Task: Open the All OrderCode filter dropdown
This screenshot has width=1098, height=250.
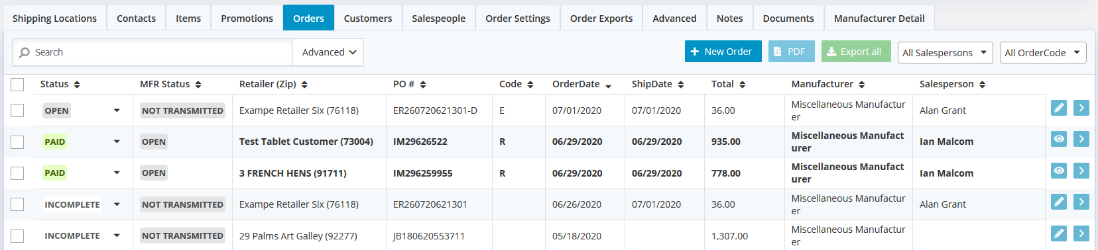Action: click(1043, 52)
